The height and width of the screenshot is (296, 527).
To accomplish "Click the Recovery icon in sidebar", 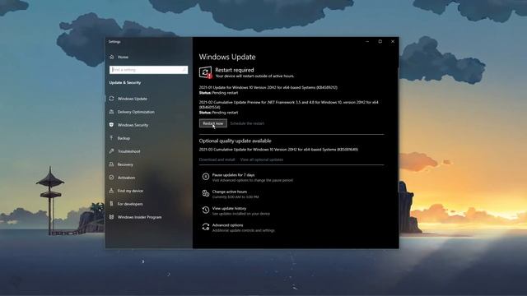I will pos(112,164).
